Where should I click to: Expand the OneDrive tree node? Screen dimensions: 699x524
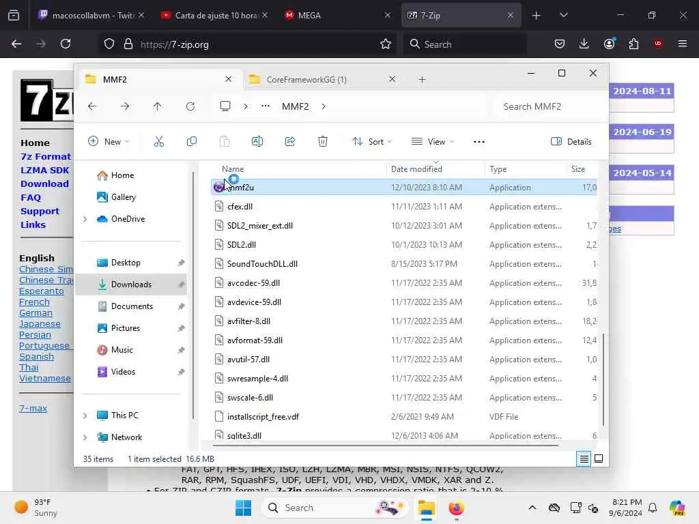coord(85,219)
